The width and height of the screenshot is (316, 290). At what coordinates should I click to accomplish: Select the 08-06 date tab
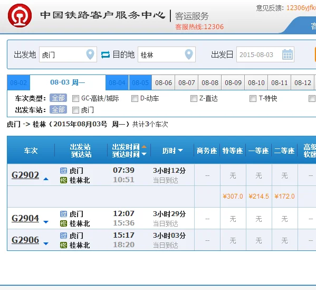tap(164, 82)
